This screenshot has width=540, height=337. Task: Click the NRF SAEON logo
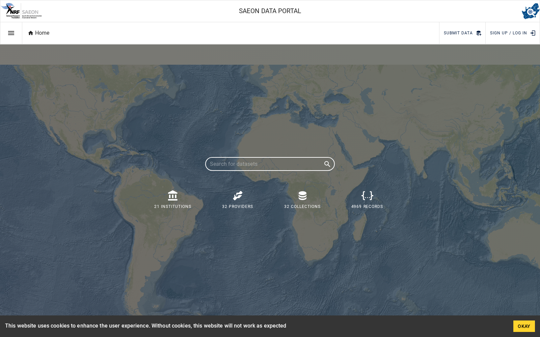point(21,11)
